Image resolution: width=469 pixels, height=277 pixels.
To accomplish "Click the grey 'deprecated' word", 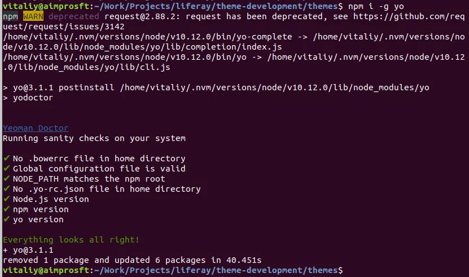I will (73, 16).
